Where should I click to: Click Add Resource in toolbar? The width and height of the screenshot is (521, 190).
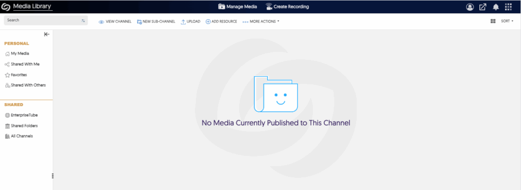pyautogui.click(x=221, y=21)
